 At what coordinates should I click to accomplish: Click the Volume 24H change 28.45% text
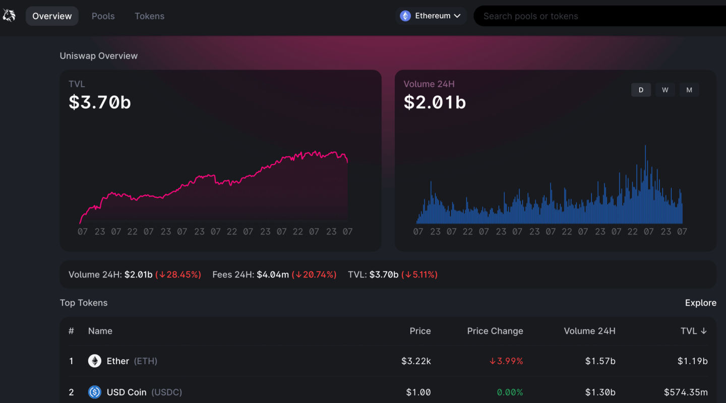pyautogui.click(x=178, y=274)
